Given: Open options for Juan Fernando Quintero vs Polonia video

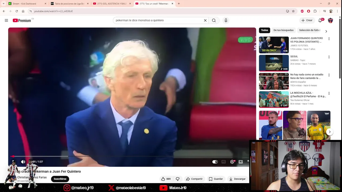Looking at the screenshot, I should click(x=329, y=39).
